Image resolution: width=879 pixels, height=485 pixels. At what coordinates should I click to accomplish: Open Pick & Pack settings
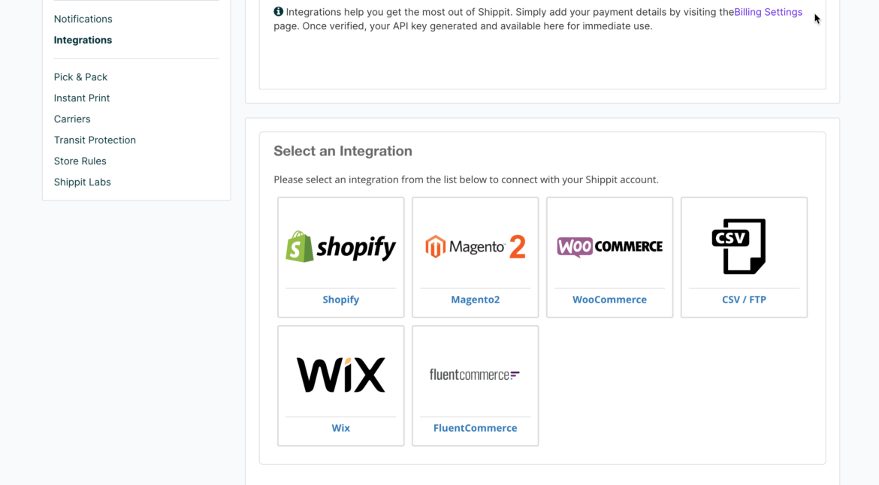point(80,77)
